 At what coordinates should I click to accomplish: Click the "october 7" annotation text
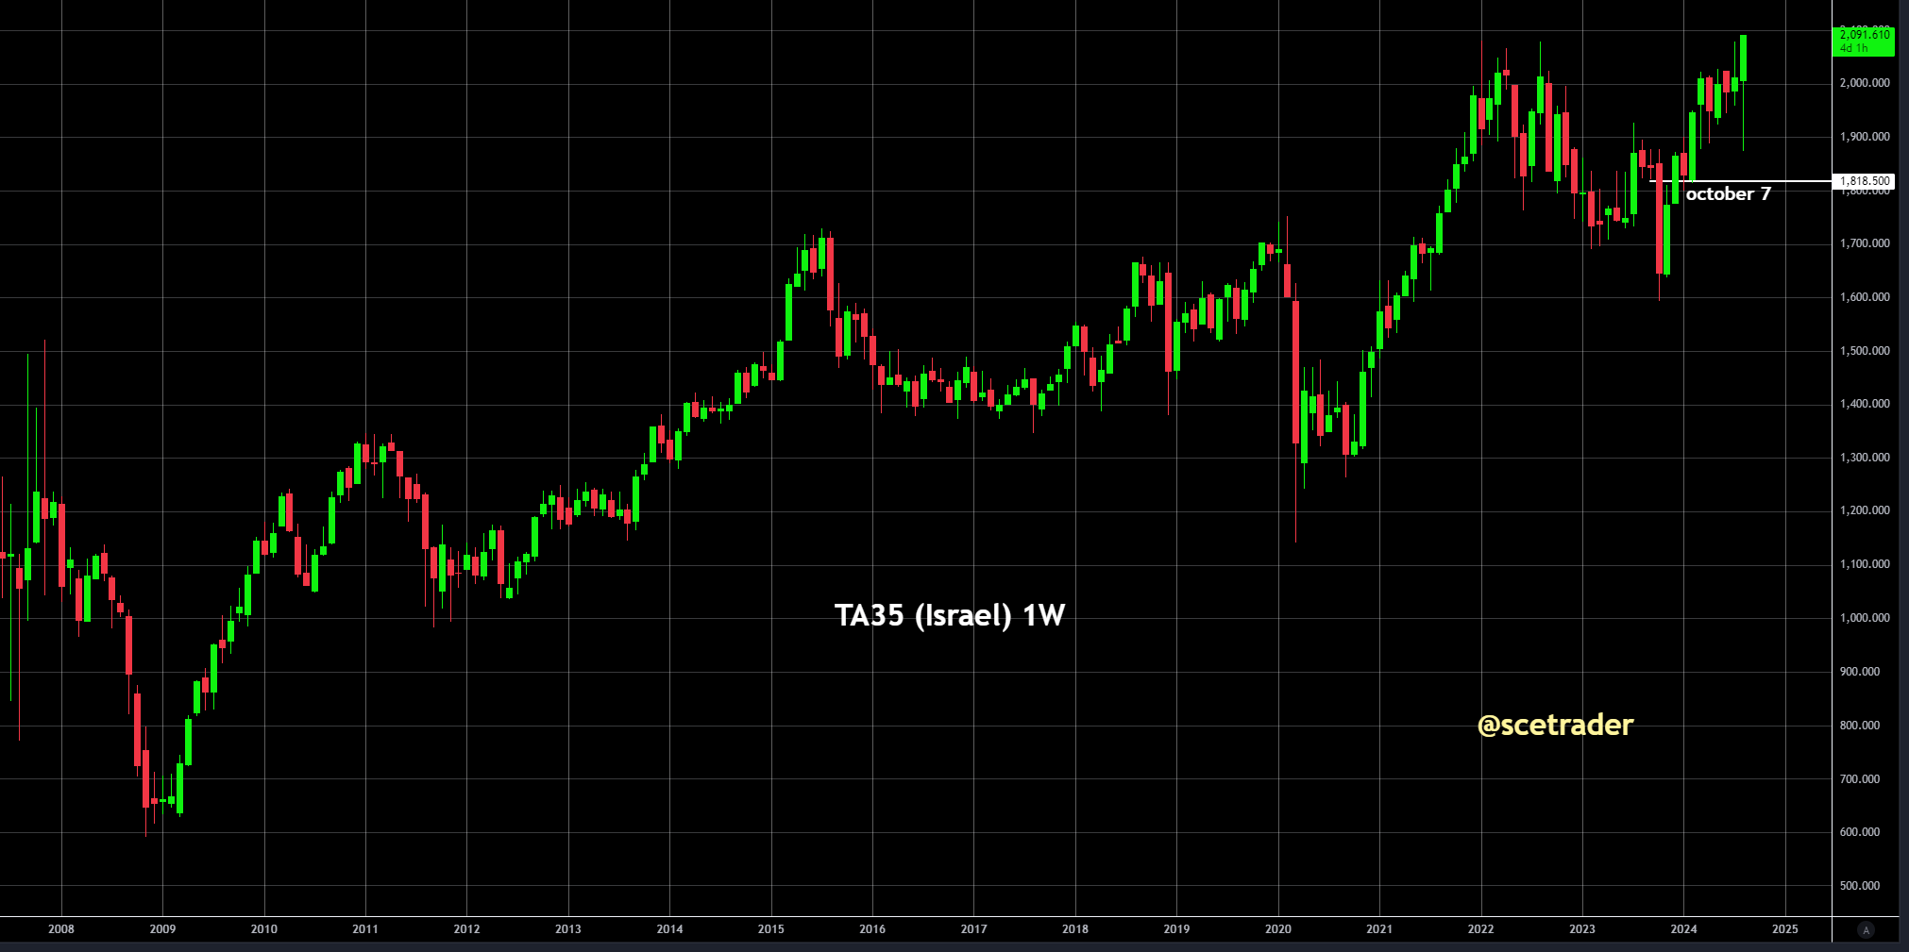1728,194
